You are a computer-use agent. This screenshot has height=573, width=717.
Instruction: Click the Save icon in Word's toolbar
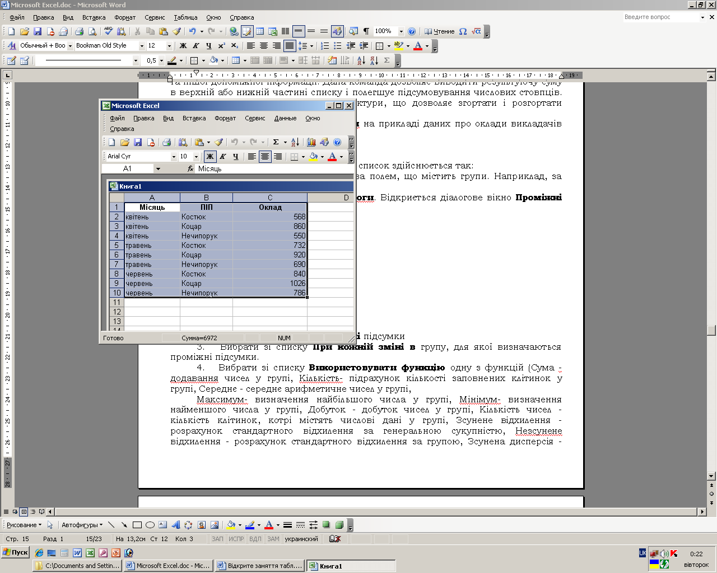click(x=38, y=31)
